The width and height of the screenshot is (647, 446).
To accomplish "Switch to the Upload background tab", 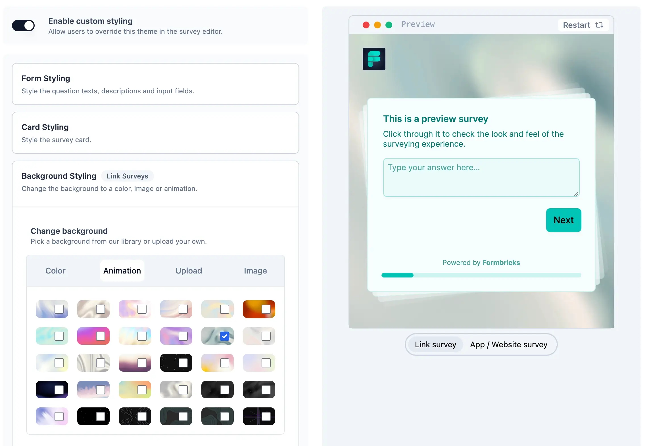I will click(x=189, y=270).
